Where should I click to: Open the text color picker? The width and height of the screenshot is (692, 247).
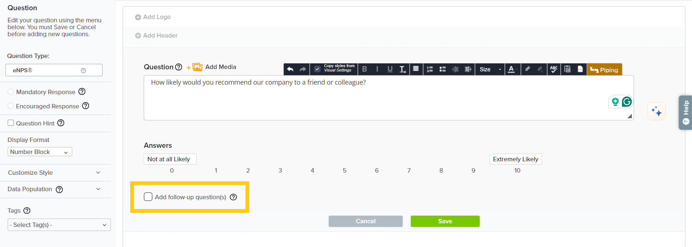[512, 69]
